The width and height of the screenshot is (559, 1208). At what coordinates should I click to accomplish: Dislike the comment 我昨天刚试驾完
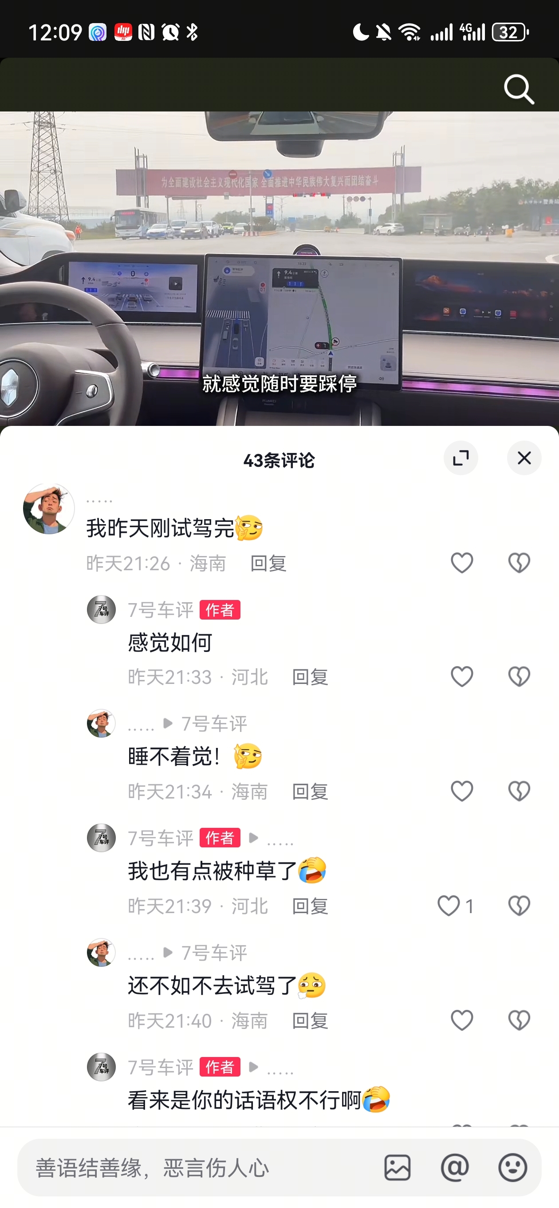coord(519,562)
